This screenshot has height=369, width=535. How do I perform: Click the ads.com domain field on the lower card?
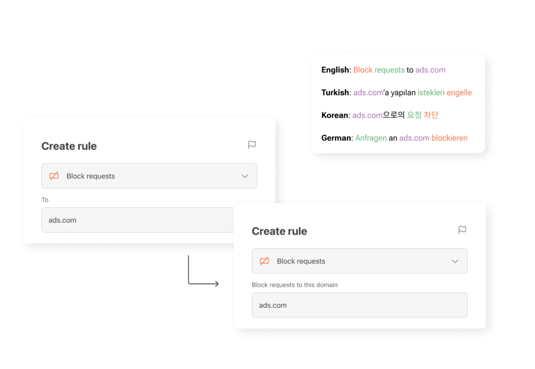point(359,305)
